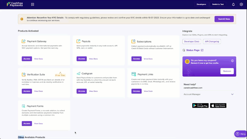The width and height of the screenshot is (247, 139).
Task: Click the Payment Gateway title
Action: point(37,41)
